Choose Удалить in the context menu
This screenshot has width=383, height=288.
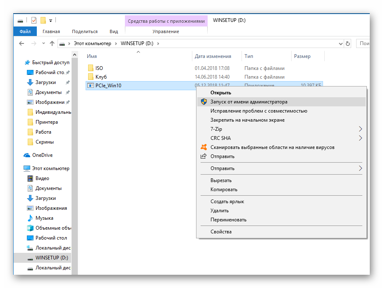(281, 211)
